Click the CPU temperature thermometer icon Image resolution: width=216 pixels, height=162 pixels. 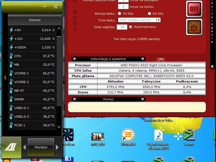11,56
